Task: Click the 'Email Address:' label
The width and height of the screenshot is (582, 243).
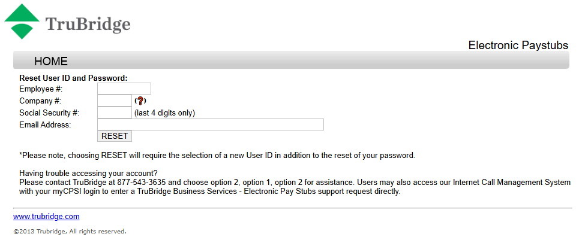Action: pyautogui.click(x=45, y=124)
